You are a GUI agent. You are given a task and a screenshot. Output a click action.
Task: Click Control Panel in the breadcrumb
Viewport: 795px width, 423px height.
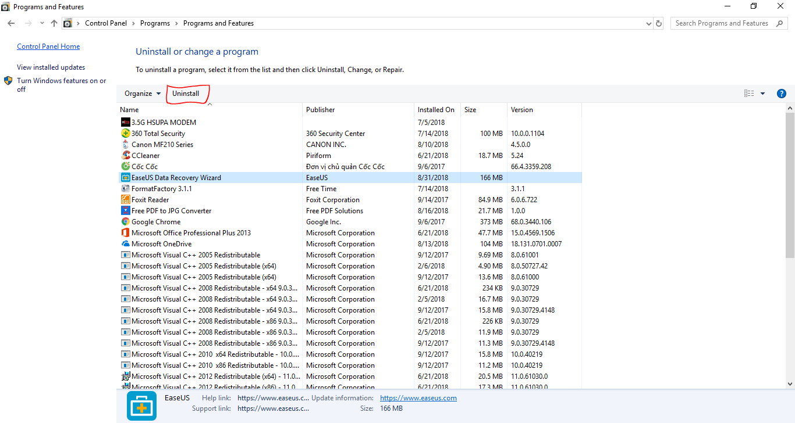point(106,23)
